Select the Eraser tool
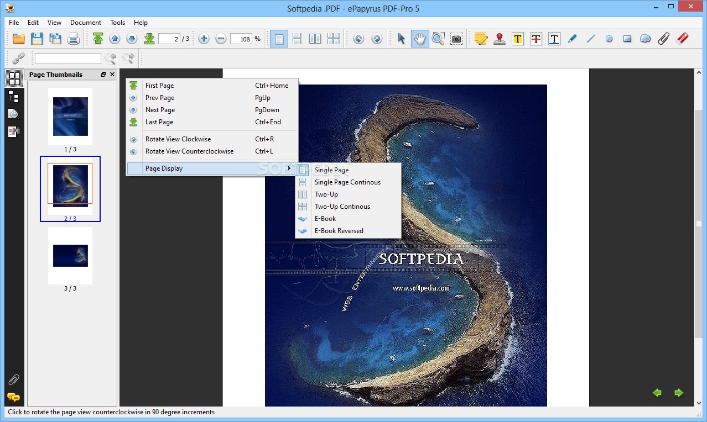Image resolution: width=707 pixels, height=422 pixels. (683, 39)
